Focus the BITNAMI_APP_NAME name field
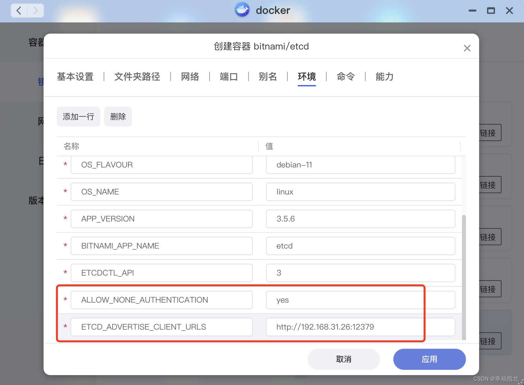 pos(162,246)
